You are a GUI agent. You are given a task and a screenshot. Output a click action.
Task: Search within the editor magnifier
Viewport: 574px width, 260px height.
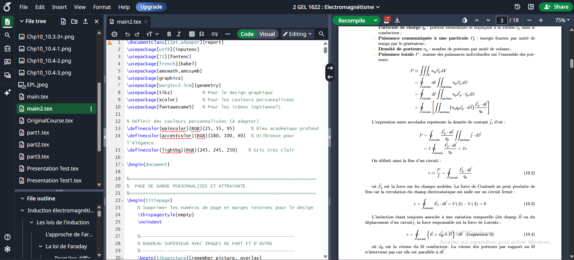321,34
